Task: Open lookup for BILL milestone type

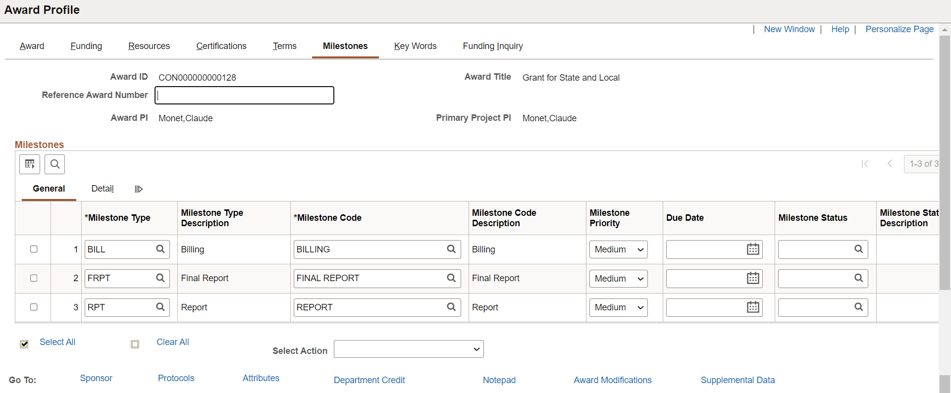Action: [x=160, y=249]
